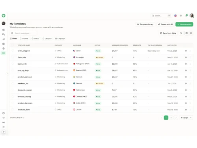Preview order_shipped with the eye icon
Screen dimensions: 197x148
186,51
